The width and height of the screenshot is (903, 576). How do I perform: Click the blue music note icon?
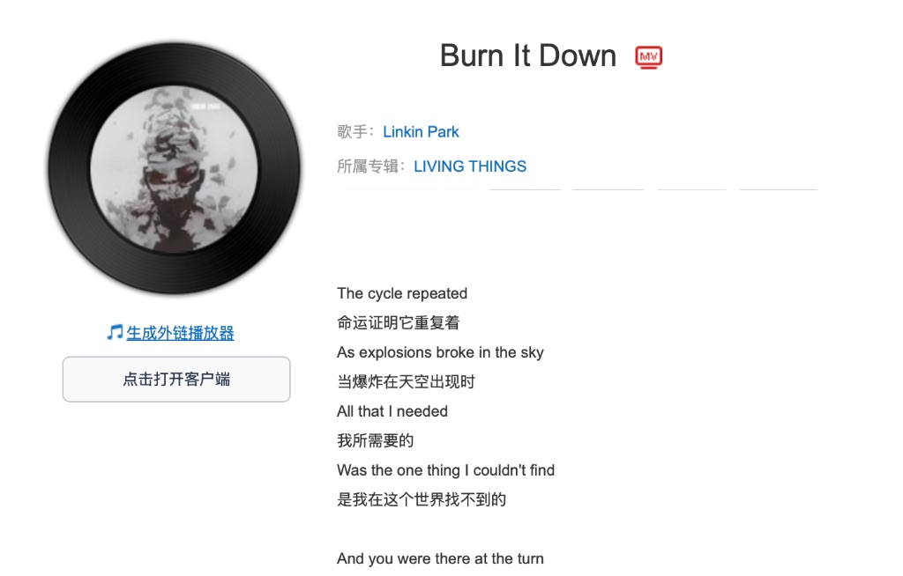pyautogui.click(x=115, y=332)
